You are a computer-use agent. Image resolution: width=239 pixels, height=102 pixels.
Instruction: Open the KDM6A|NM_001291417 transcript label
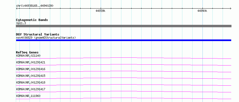[x=31, y=89]
